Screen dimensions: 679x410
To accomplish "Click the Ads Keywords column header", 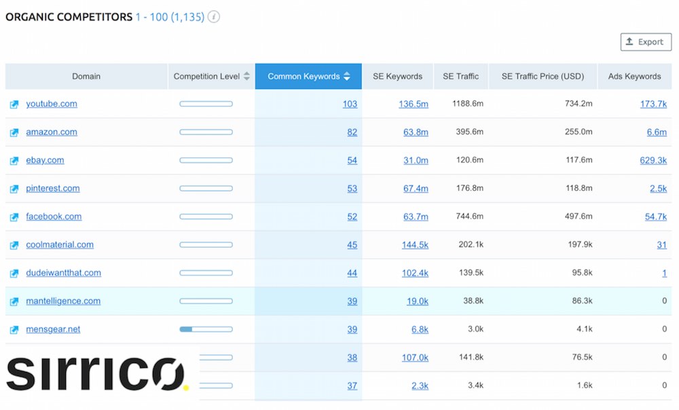I will coord(634,76).
